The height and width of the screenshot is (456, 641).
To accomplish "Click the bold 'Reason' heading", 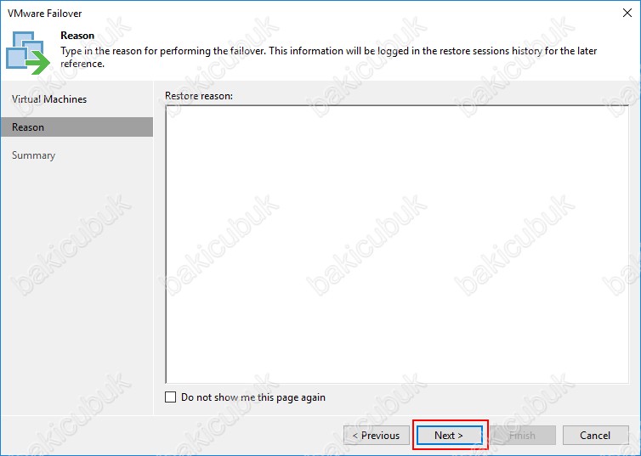I will (77, 36).
